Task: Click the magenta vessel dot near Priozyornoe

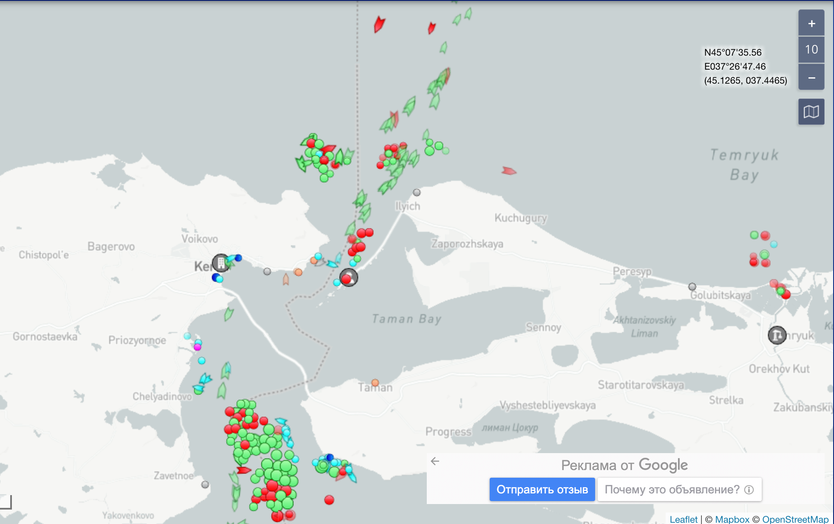Action: click(197, 347)
